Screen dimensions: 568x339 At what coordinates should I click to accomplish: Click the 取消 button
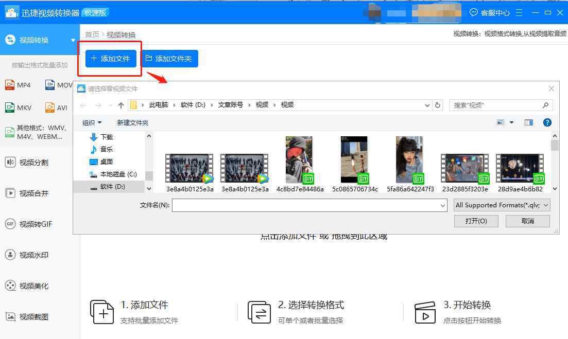point(528,221)
